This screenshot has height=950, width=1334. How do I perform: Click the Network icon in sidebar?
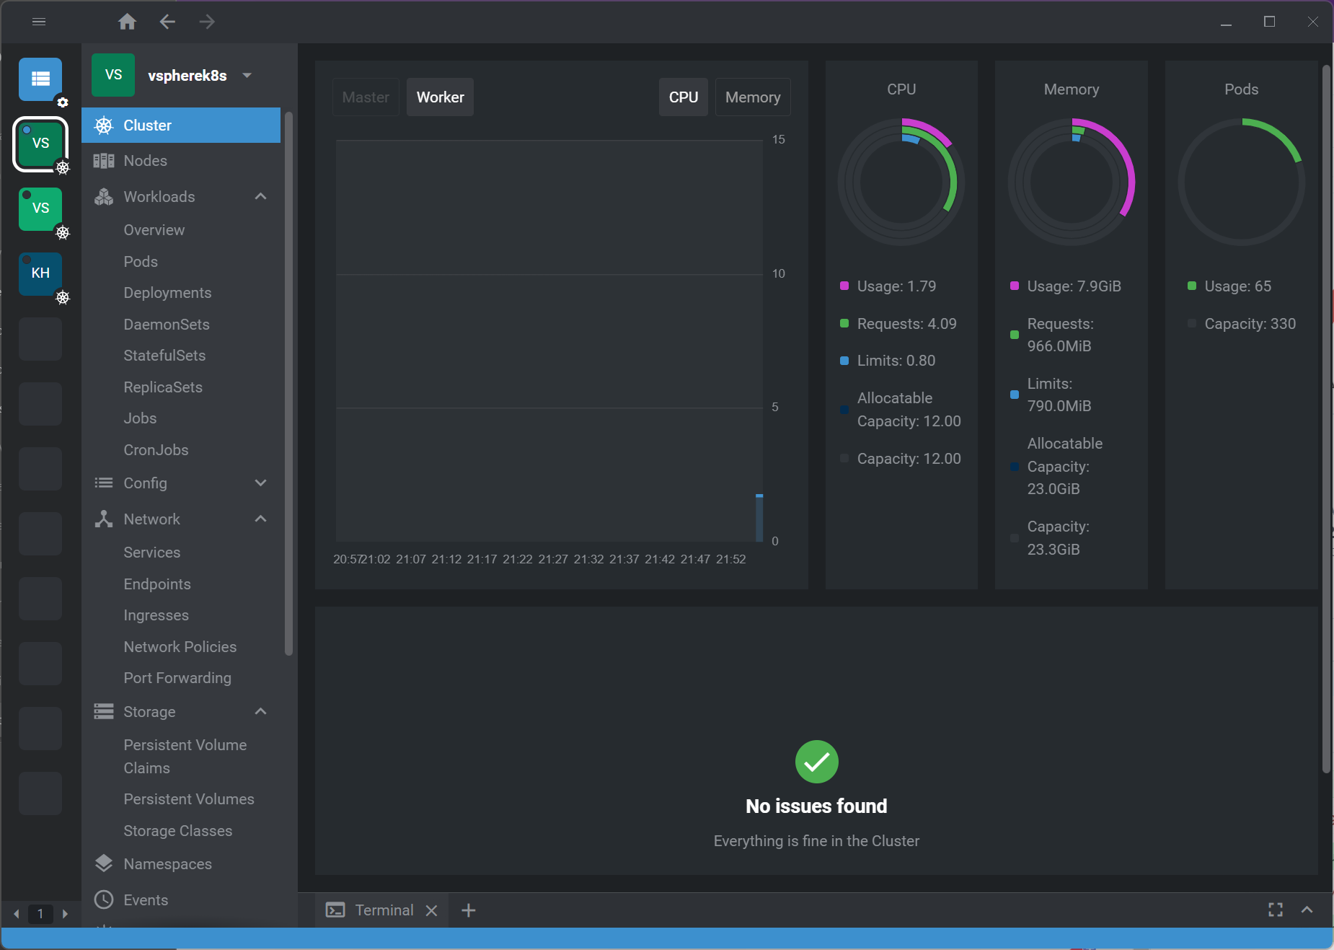click(104, 519)
